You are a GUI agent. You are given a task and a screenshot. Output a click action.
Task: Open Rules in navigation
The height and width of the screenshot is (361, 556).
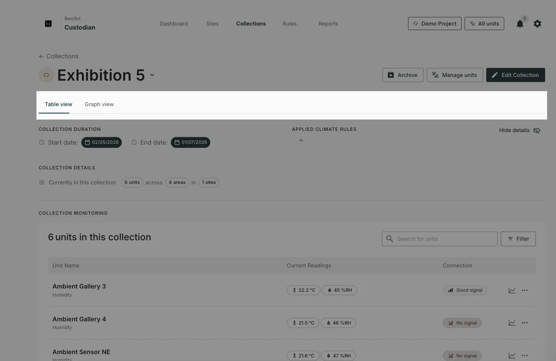(x=290, y=23)
